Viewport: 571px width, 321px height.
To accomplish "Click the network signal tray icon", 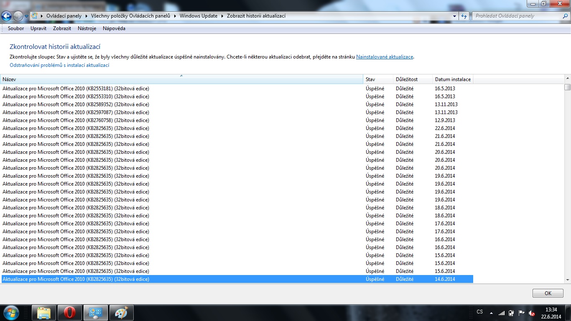I will [x=502, y=313].
